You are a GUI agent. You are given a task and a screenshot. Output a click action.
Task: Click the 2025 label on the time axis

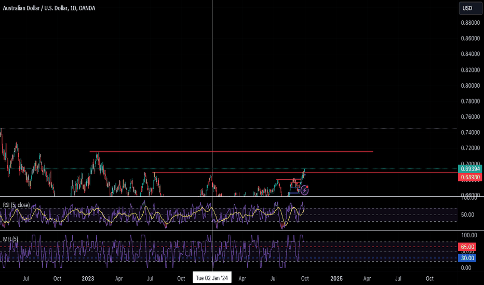(337, 279)
